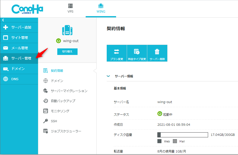The height and width of the screenshot is (155, 238).
Task: Open サーバー追加 from the sidebar
Action: point(19,27)
